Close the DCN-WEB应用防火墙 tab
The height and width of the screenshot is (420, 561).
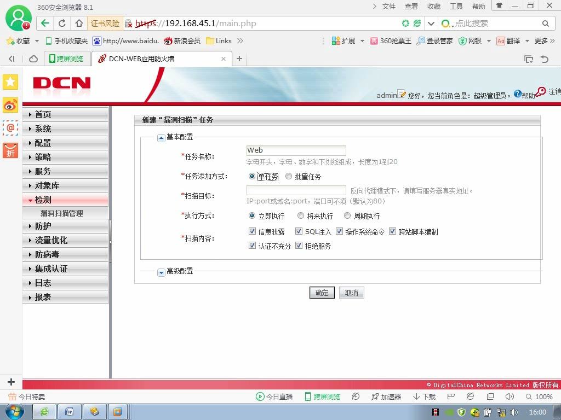(x=224, y=59)
